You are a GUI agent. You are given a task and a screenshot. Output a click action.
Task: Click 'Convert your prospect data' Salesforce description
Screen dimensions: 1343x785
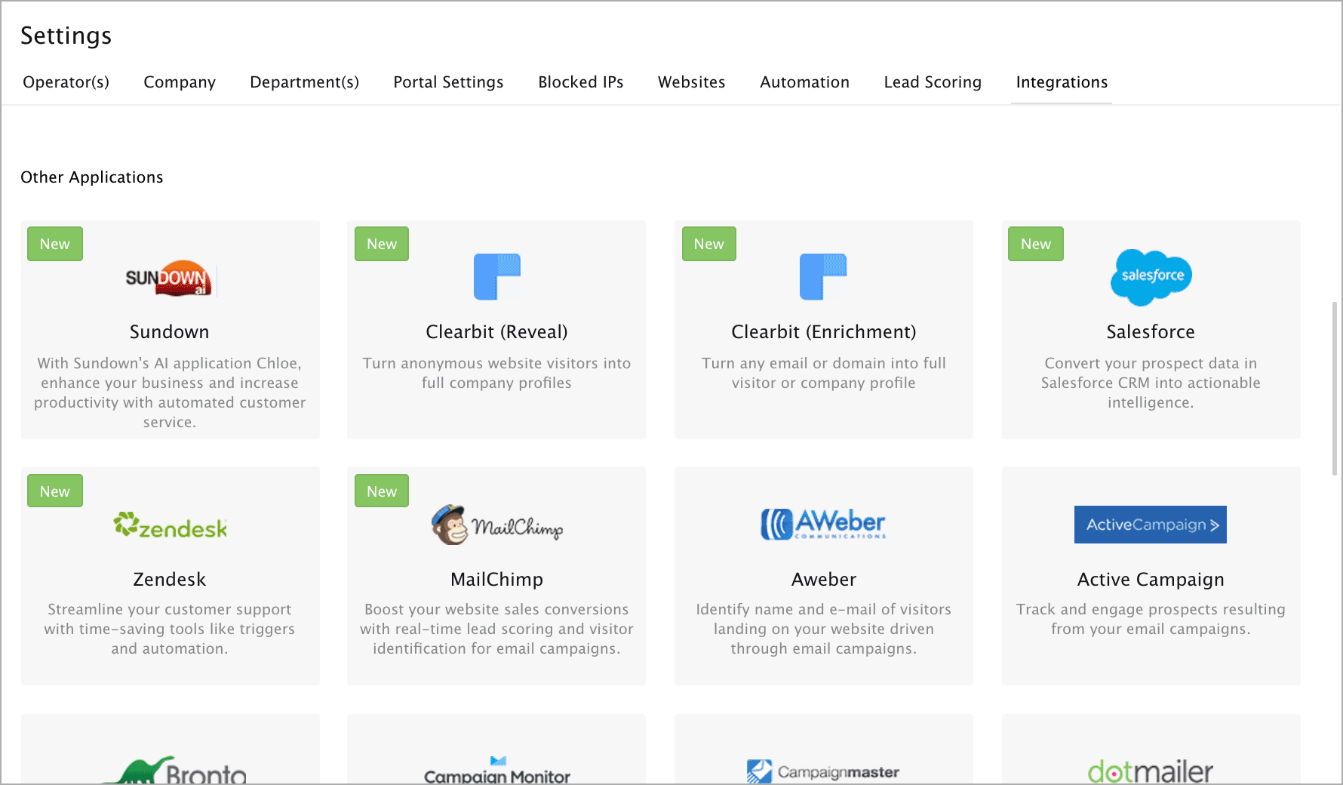(x=1151, y=383)
